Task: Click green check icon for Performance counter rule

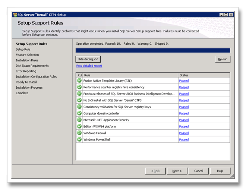Action: pos(79,87)
